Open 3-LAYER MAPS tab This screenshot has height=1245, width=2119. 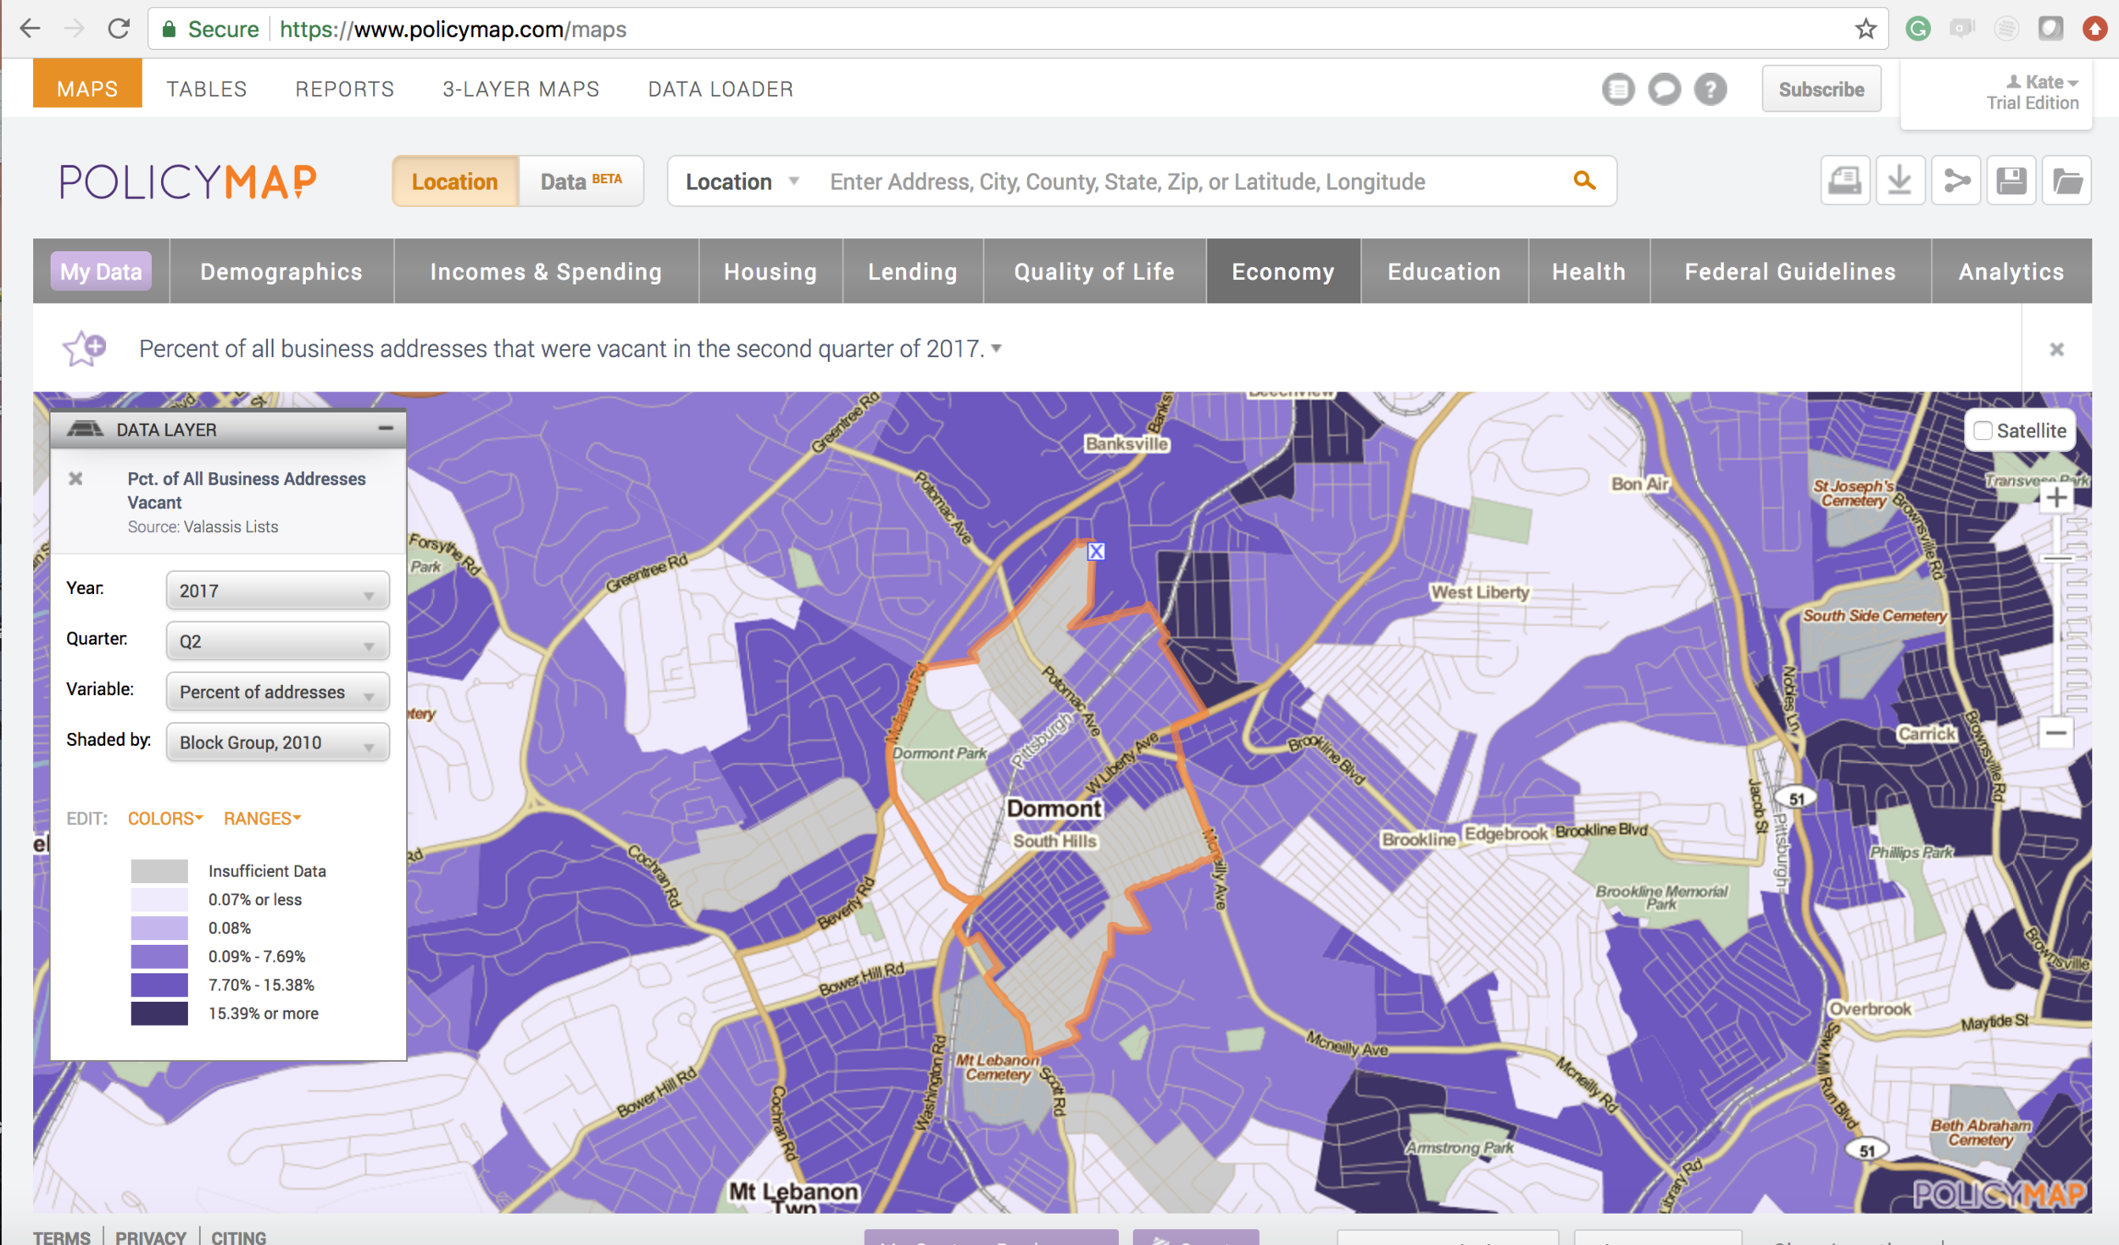coord(521,89)
